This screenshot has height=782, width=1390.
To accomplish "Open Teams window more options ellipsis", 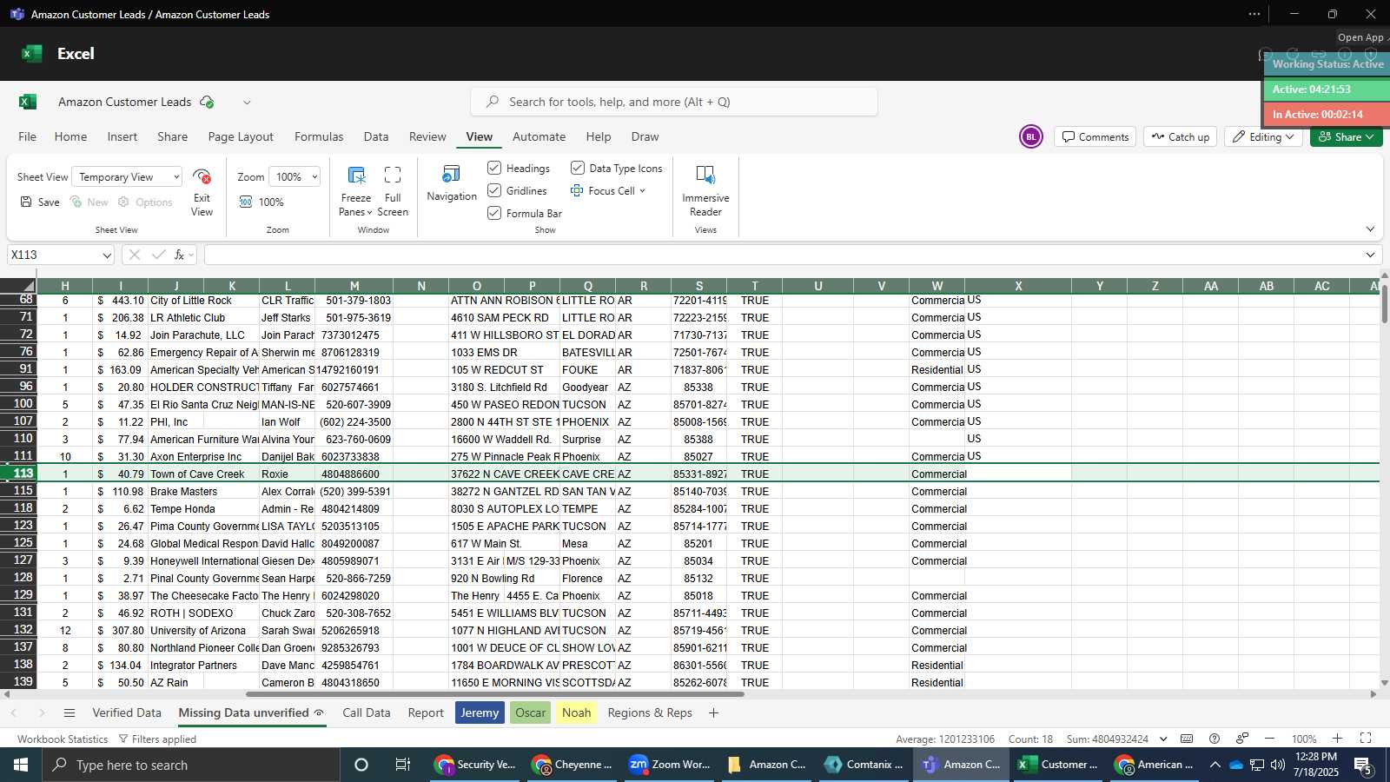I will click(x=1254, y=14).
